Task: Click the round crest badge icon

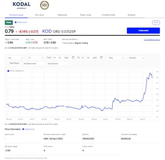Action: 45,5
